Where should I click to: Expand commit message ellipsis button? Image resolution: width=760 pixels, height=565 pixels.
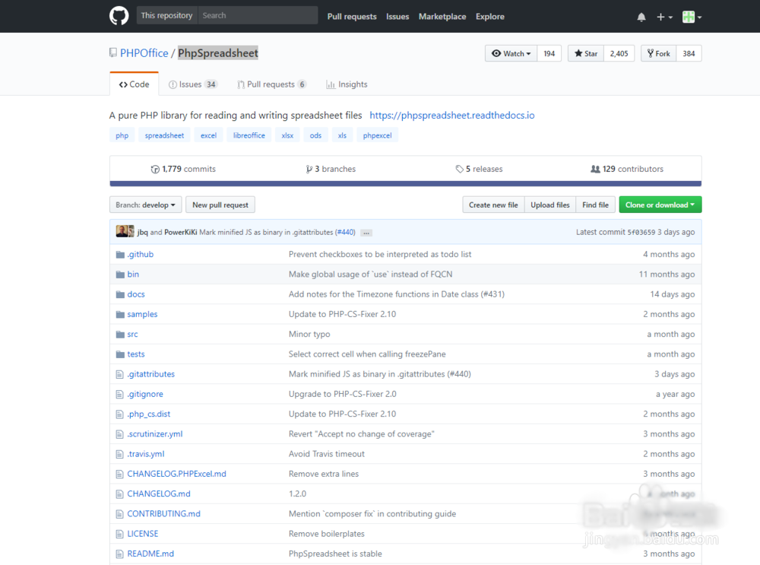tap(366, 233)
